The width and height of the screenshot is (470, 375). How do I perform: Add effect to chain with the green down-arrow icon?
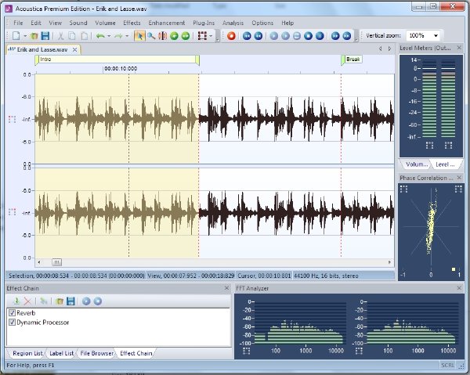[x=16, y=301]
